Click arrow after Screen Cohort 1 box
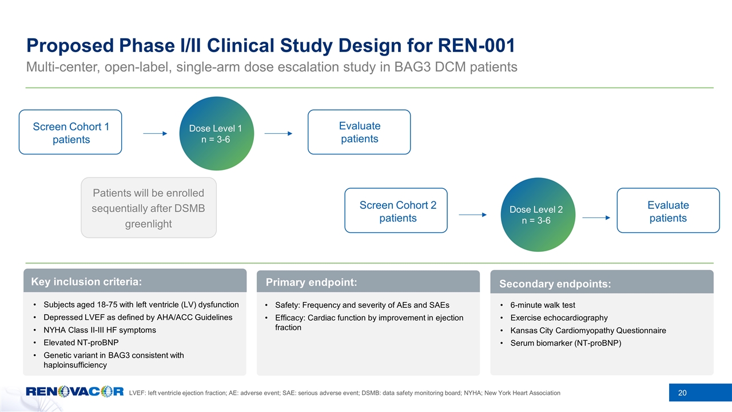The width and height of the screenshot is (732, 412). (155, 133)
